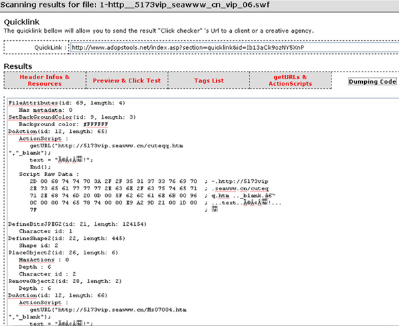Image resolution: width=399 pixels, height=326 pixels.
Task: Click the 'Background color: #FFFFFF' value
Action: [63, 124]
